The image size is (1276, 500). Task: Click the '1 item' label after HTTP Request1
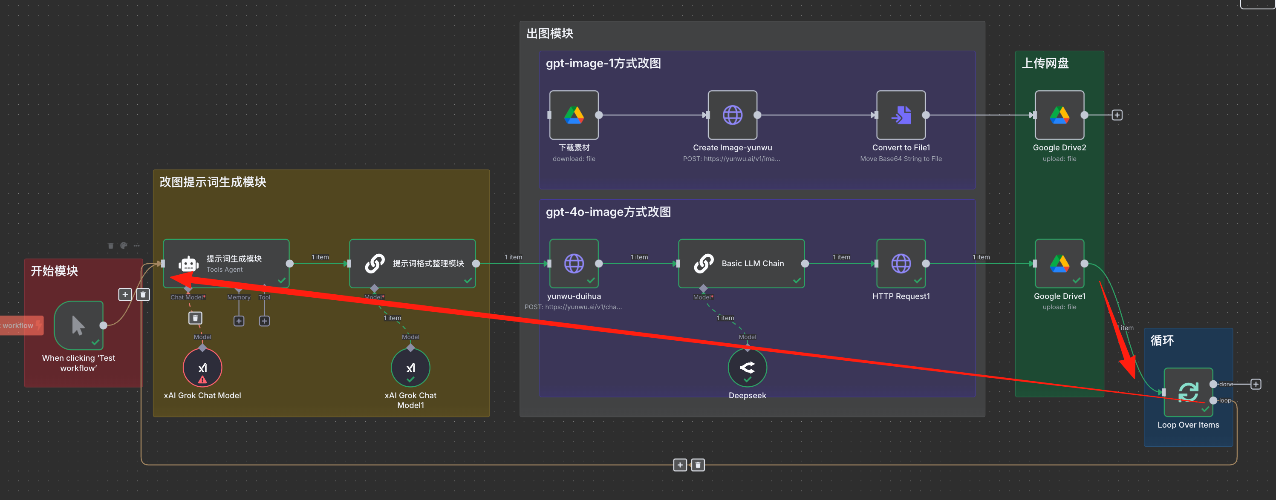tap(981, 257)
